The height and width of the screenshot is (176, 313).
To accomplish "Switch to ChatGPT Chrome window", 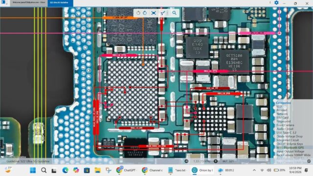I will [126, 170].
